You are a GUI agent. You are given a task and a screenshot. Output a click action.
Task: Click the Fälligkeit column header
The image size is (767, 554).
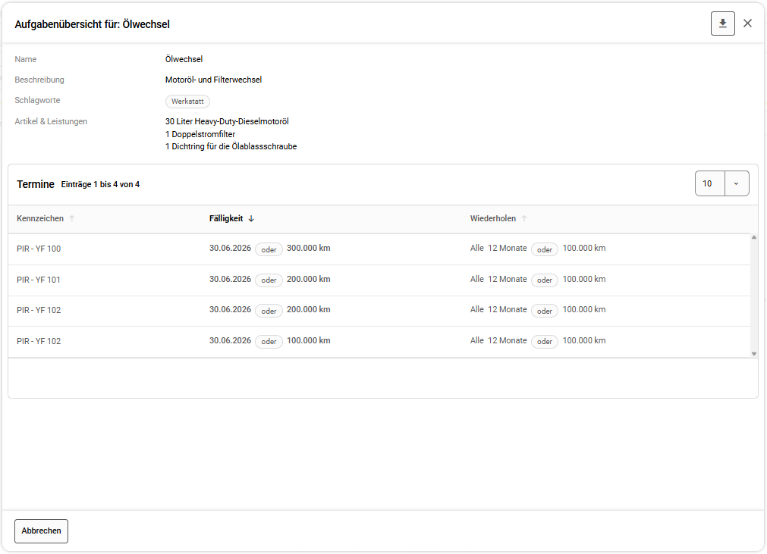(226, 219)
